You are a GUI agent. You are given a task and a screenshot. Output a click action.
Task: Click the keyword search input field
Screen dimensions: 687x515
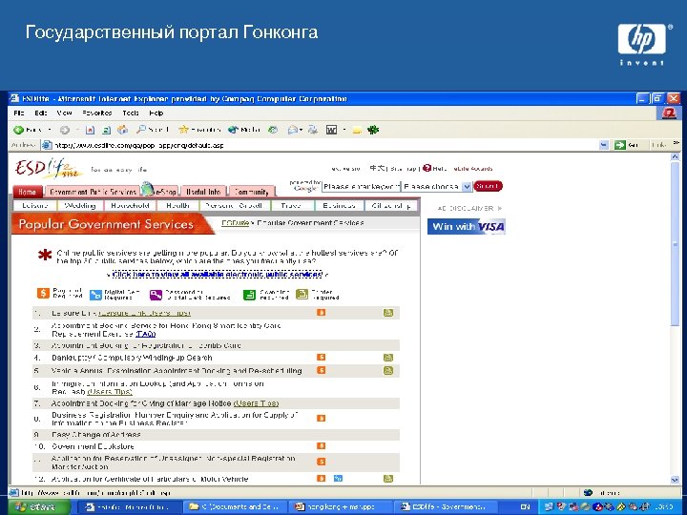[x=361, y=187]
